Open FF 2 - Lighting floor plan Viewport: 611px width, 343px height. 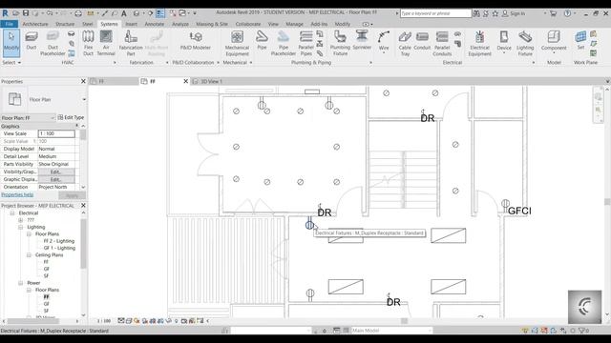(x=59, y=241)
